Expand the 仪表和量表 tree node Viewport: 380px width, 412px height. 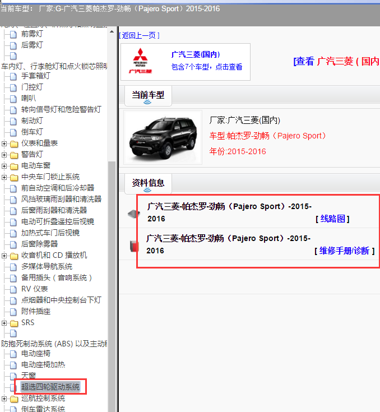pos(4,143)
